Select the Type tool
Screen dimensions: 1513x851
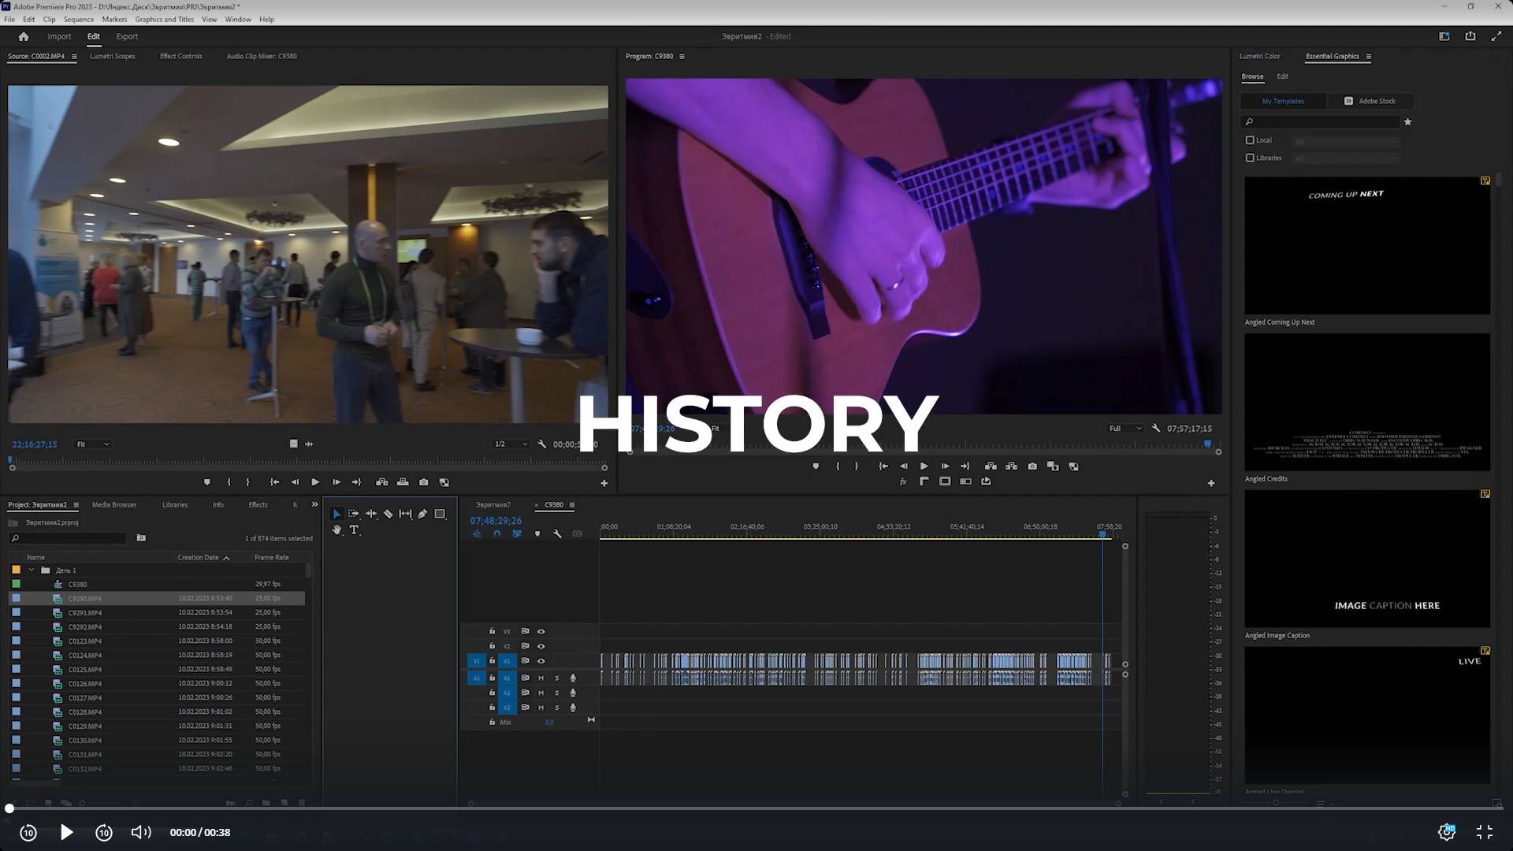354,530
